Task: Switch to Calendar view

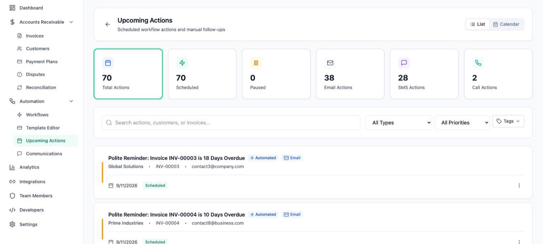Action: click(506, 24)
